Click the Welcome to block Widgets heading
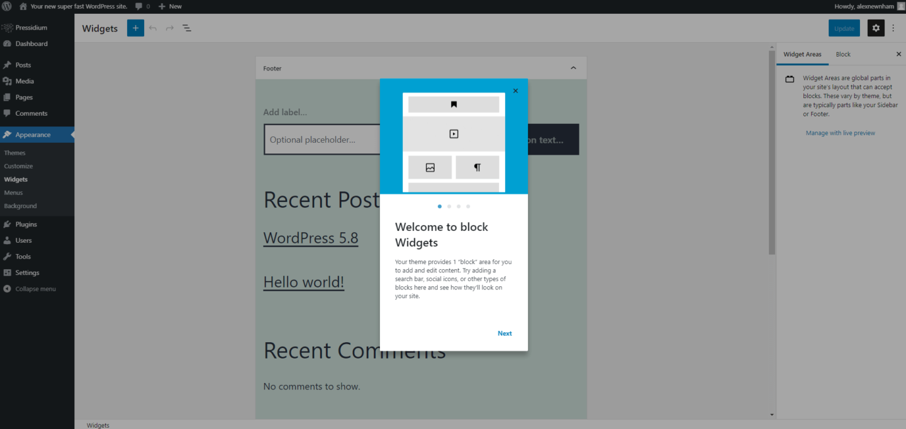 [442, 235]
